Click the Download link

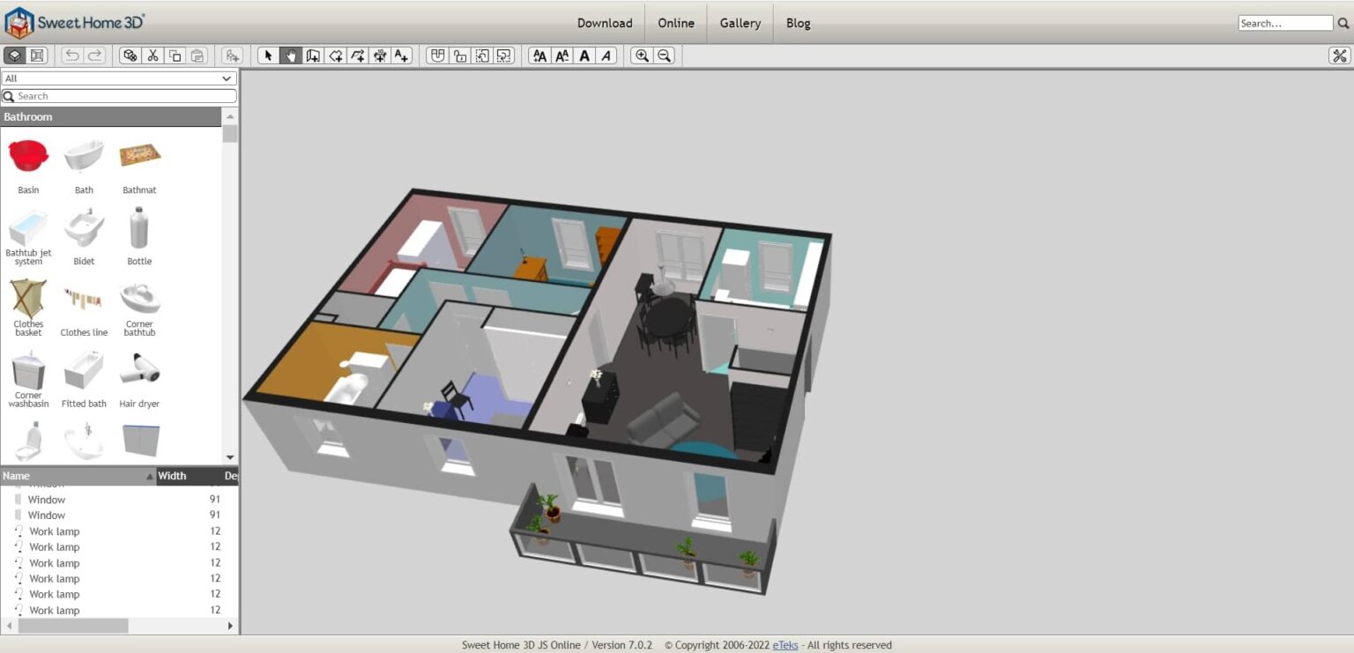pyautogui.click(x=605, y=23)
